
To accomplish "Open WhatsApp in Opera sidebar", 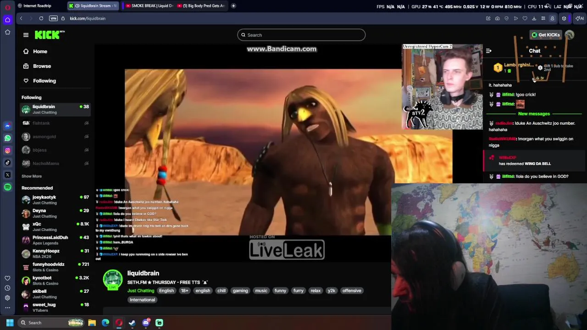I will pyautogui.click(x=7, y=138).
